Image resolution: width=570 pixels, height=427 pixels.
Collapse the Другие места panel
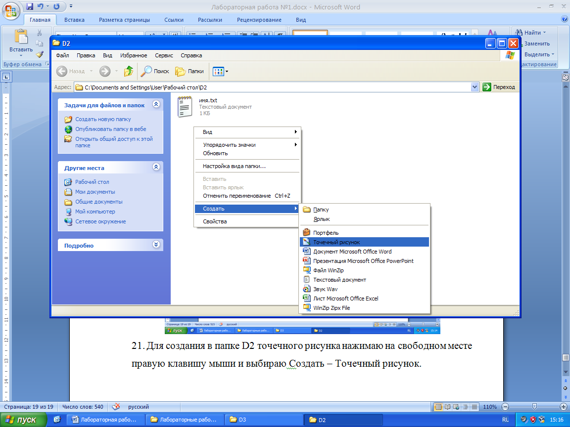[x=156, y=167]
